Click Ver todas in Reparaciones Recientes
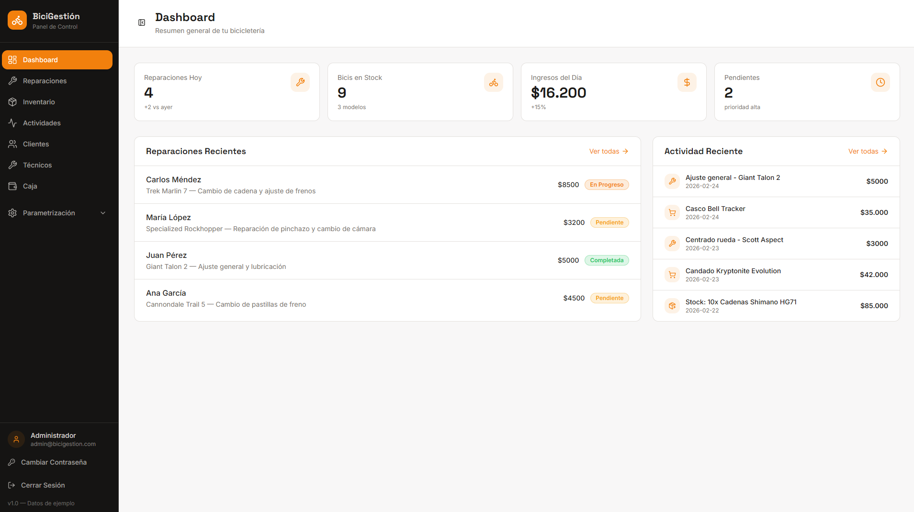Viewport: 914px width, 512px height. click(x=608, y=151)
